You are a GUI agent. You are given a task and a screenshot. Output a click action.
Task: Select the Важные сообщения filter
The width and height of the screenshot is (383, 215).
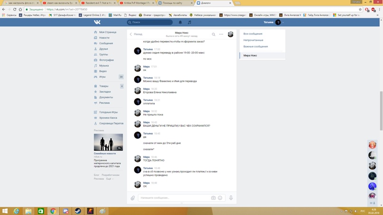pyautogui.click(x=255, y=46)
